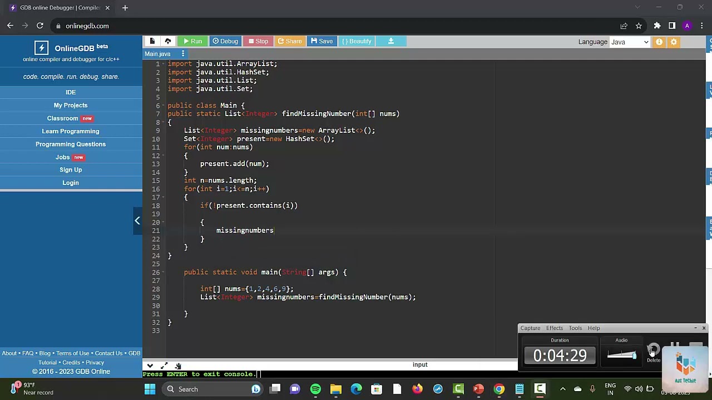Open Learn Programming

click(71, 131)
